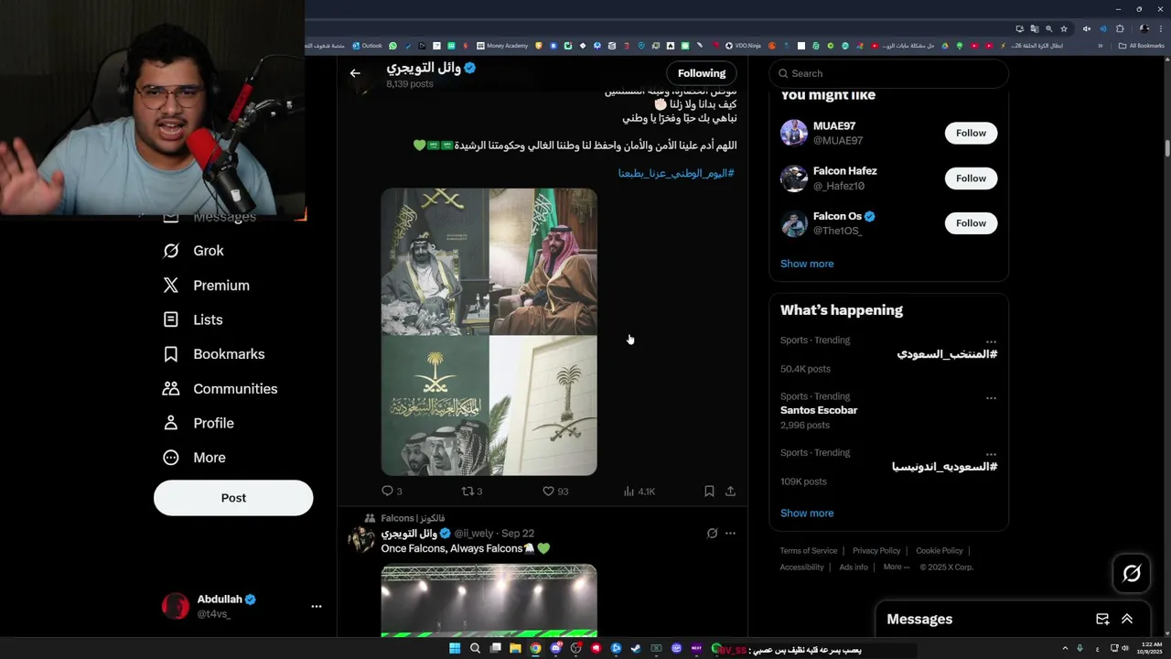Bookmark this page with the star icon
The image size is (1171, 659).
pos(1063,28)
